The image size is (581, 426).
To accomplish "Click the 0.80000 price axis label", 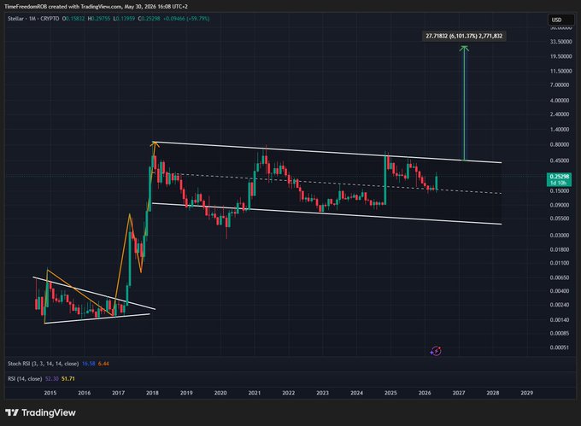I will pyautogui.click(x=560, y=145).
